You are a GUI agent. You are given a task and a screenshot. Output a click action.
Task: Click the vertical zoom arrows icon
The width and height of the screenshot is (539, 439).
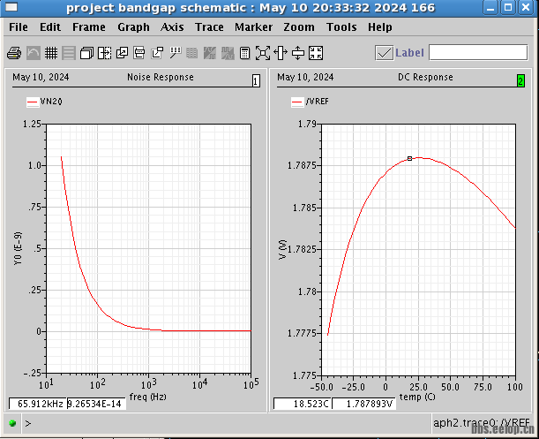point(298,53)
